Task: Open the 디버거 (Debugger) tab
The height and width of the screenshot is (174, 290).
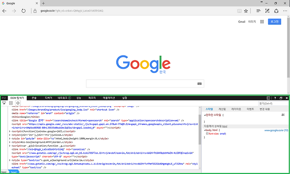Action: [48, 98]
